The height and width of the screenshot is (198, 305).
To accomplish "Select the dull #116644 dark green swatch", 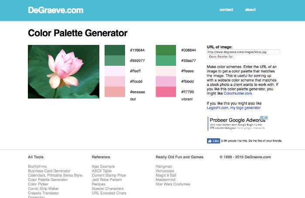I will (x=115, y=50).
